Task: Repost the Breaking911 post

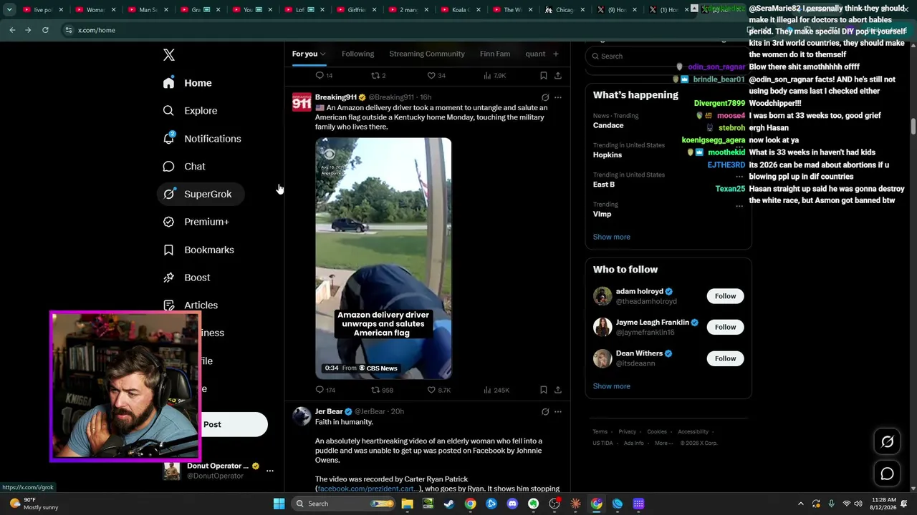Action: [382, 390]
